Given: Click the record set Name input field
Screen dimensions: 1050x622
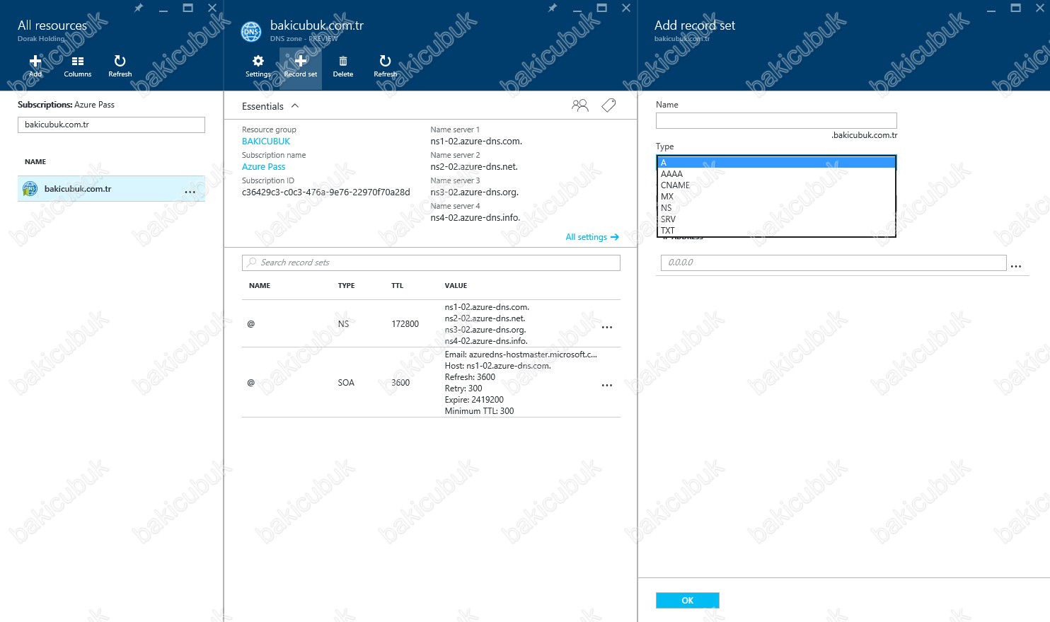Looking at the screenshot, I should click(775, 121).
